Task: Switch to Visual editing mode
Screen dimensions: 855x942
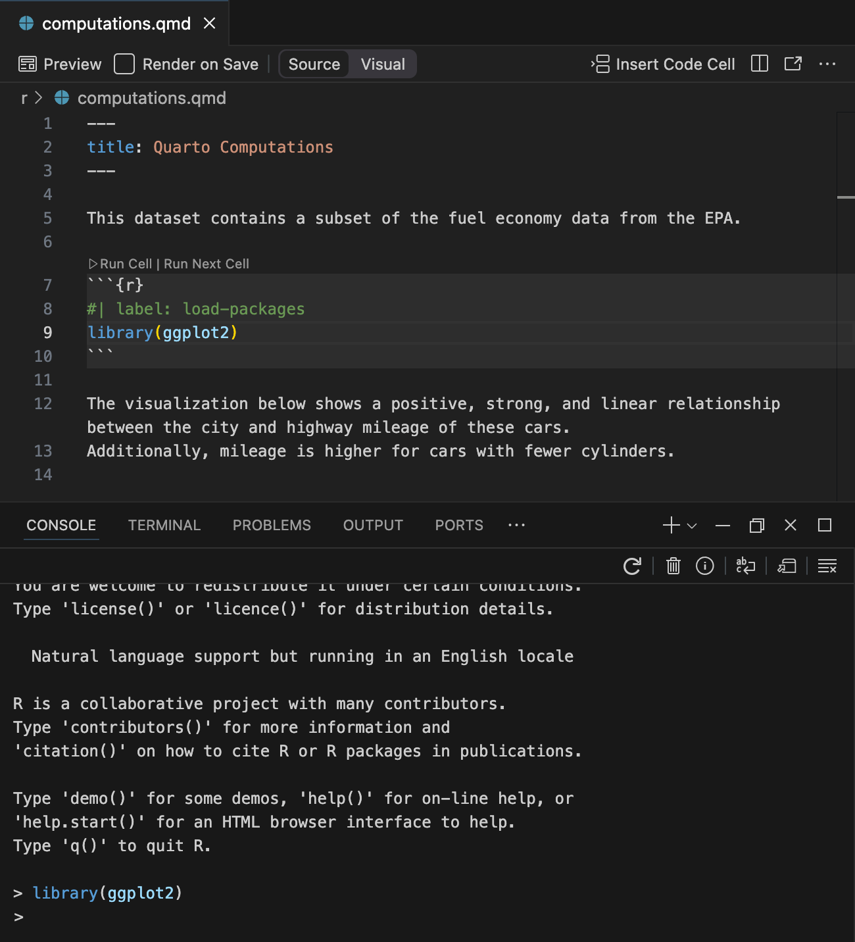Action: tap(382, 64)
